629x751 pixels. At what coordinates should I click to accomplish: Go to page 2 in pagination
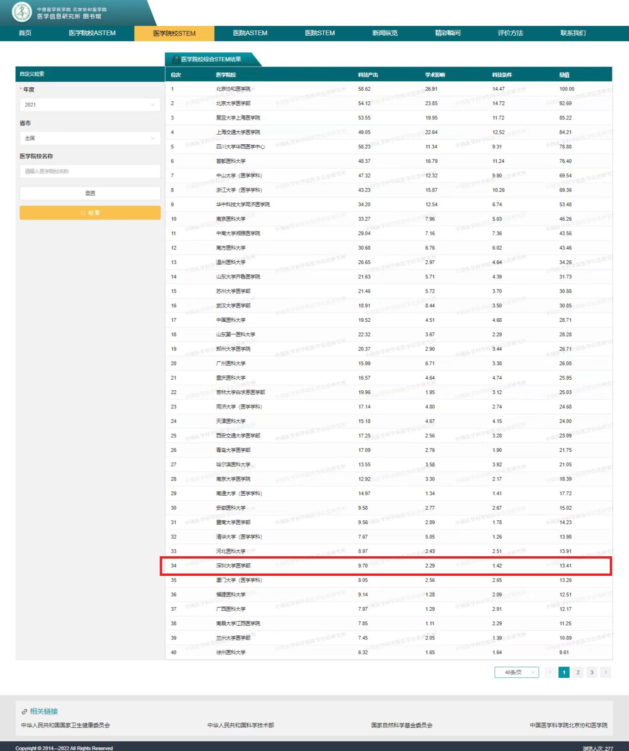pos(578,672)
